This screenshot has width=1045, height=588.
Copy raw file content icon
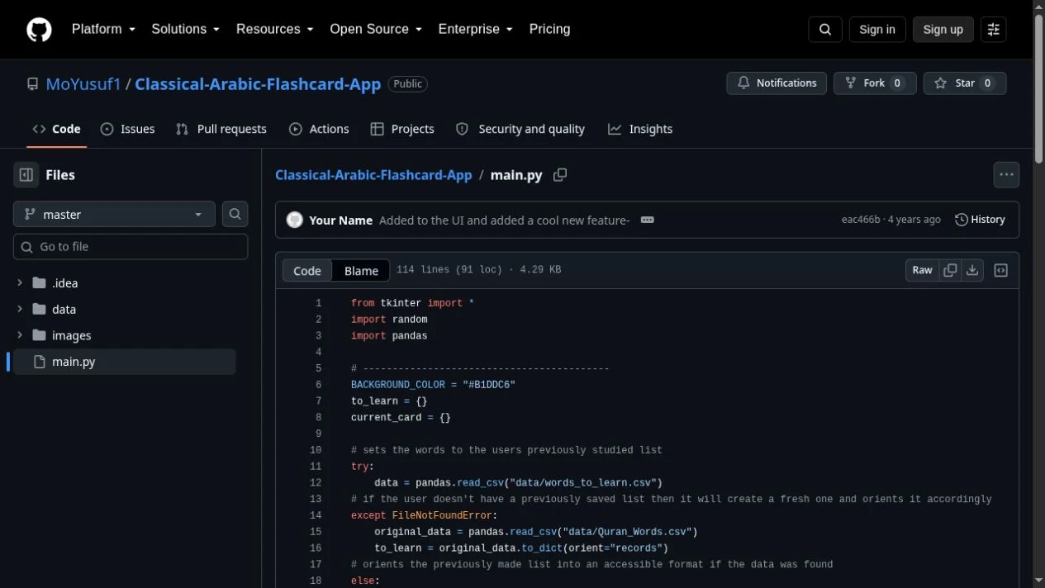pyautogui.click(x=950, y=270)
